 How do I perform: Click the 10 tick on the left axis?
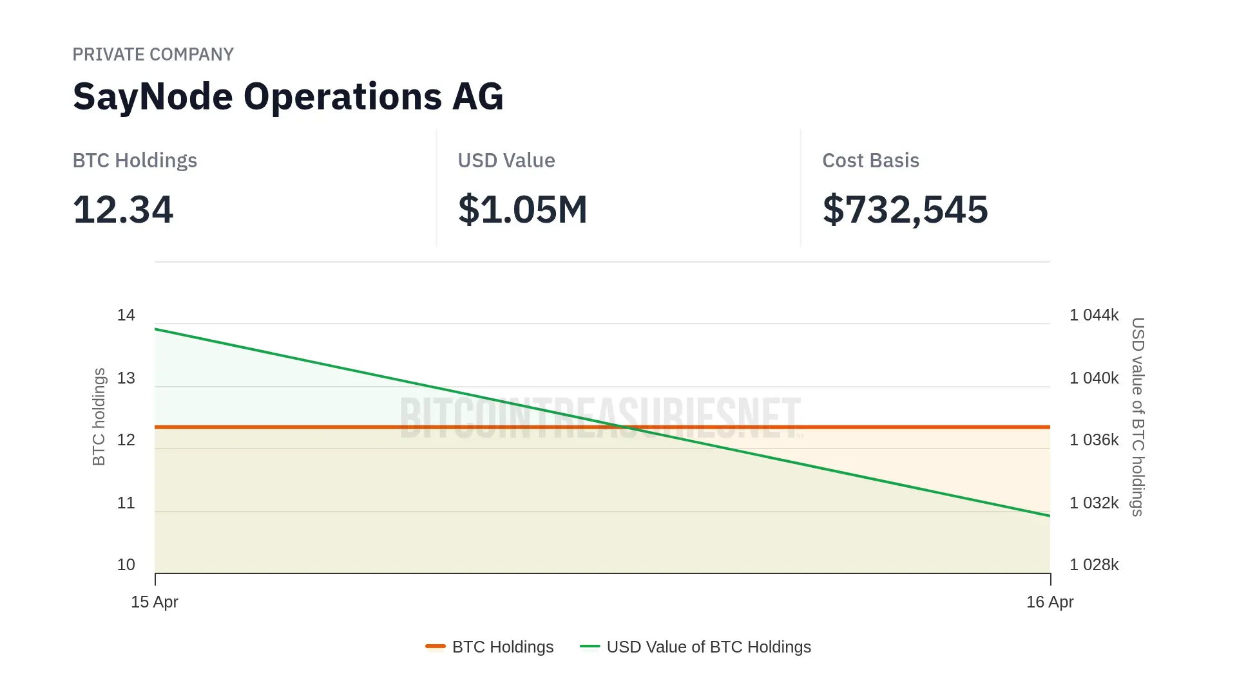coord(126,564)
